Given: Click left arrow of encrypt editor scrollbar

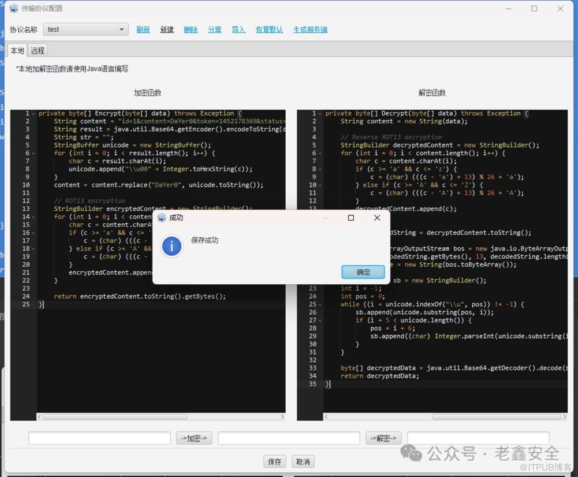Looking at the screenshot, I should click(x=40, y=417).
